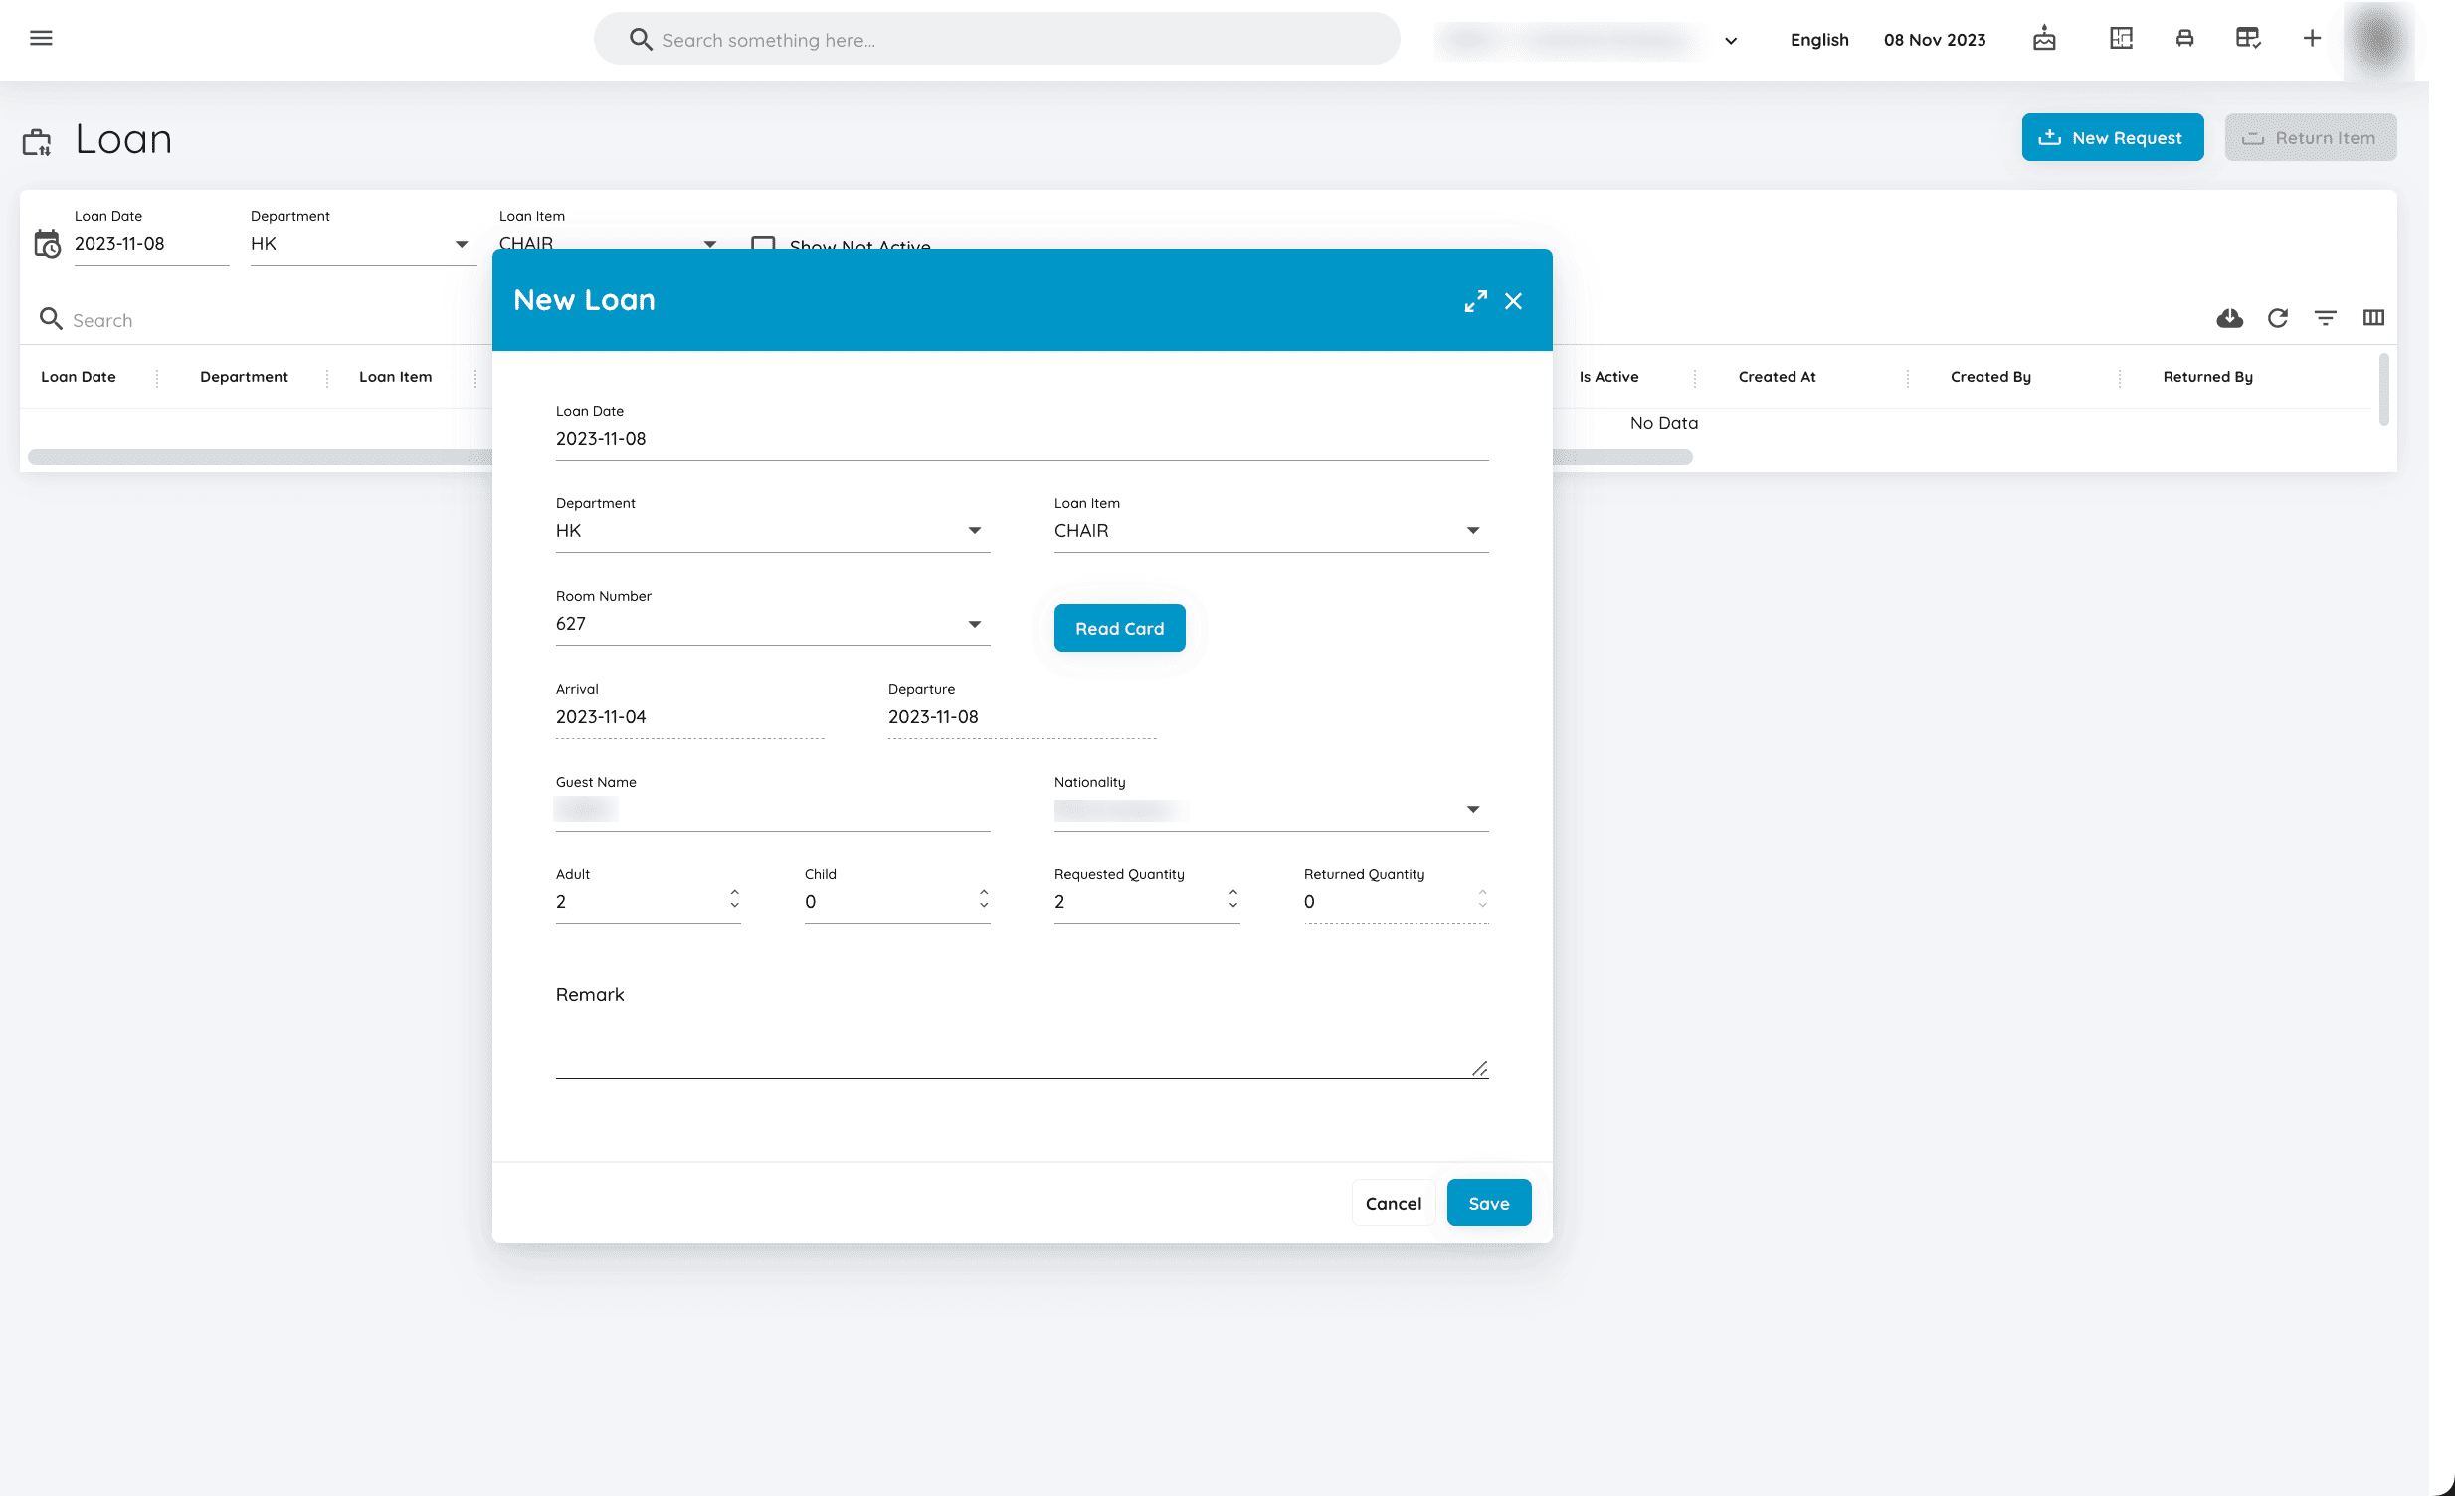Click the plus icon in top bar

point(2312,38)
